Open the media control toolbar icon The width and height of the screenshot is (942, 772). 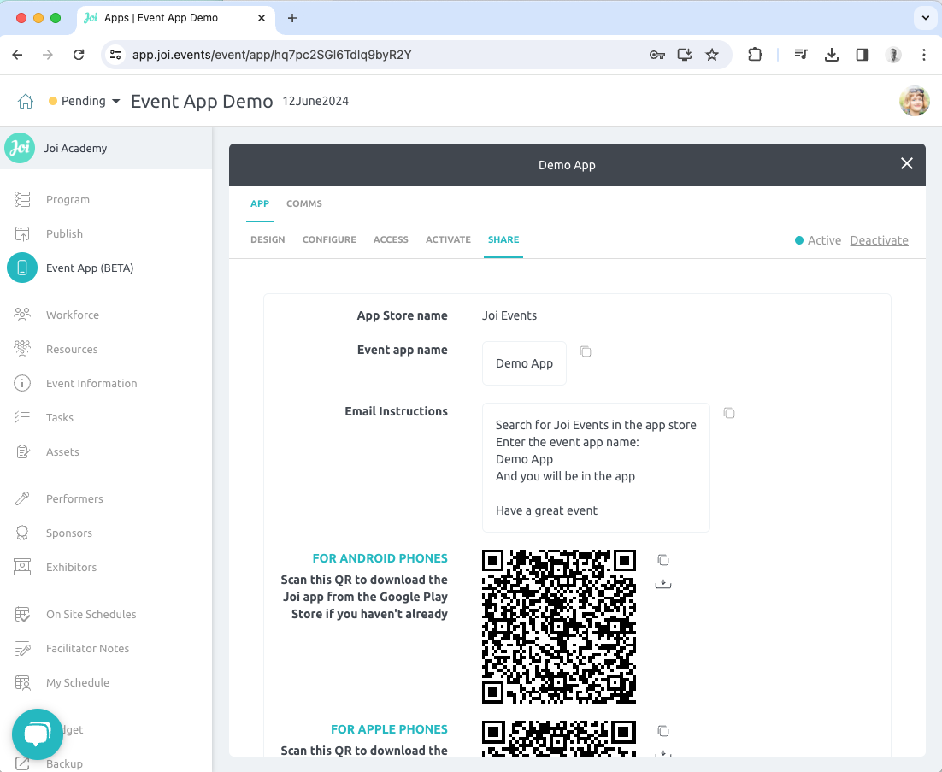coord(801,55)
